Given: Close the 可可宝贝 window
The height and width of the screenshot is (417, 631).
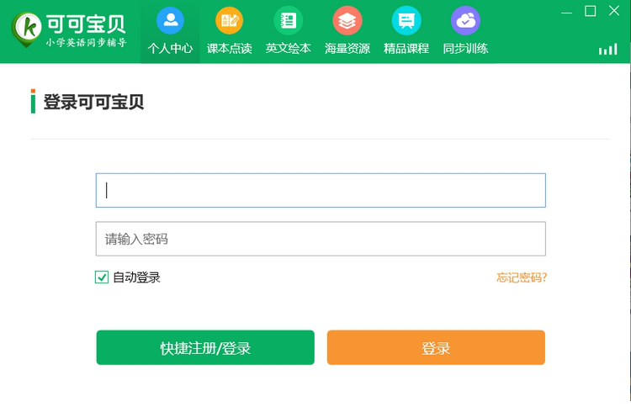Looking at the screenshot, I should 614,11.
